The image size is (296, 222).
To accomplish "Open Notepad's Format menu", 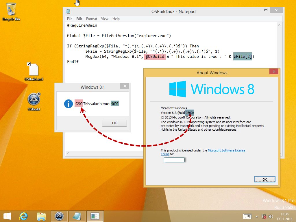I will click(92, 19).
